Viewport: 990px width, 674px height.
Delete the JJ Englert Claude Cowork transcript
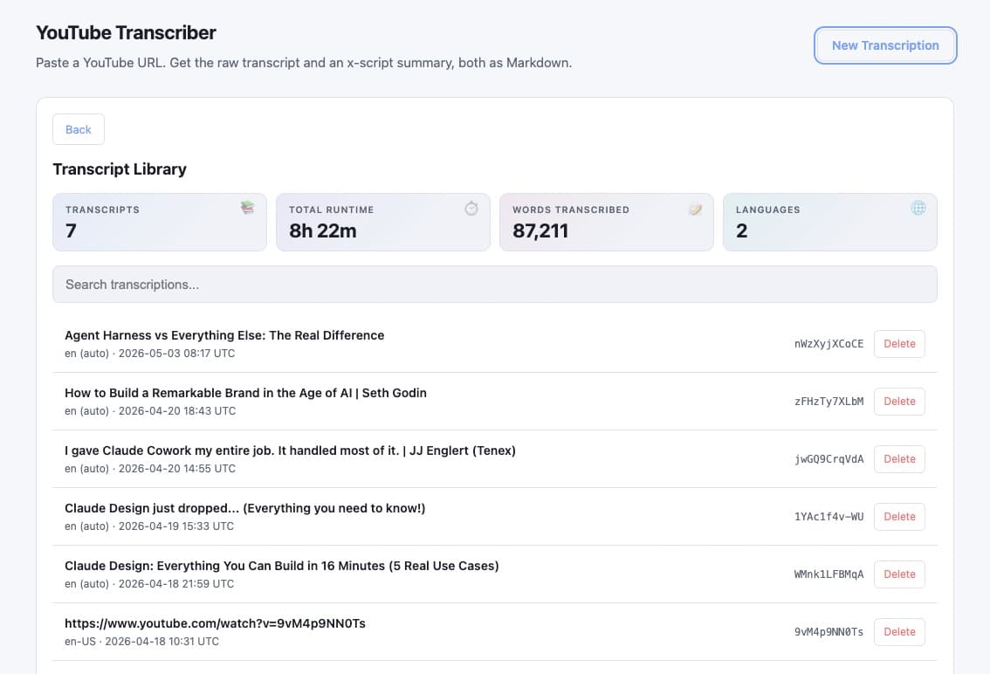pos(899,458)
